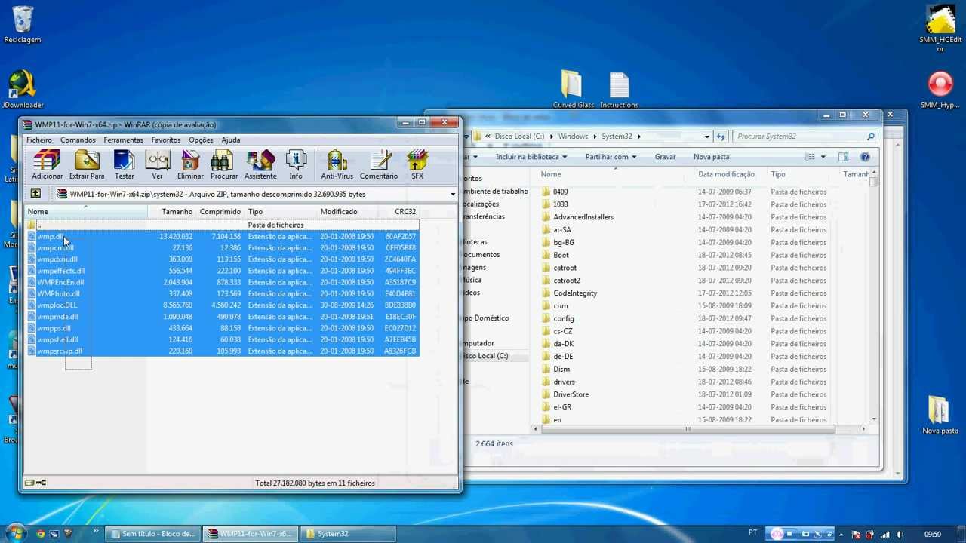This screenshot has width=966, height=543.
Task: Select wmpeffects.dll in the archive list
Action: pyautogui.click(x=222, y=271)
